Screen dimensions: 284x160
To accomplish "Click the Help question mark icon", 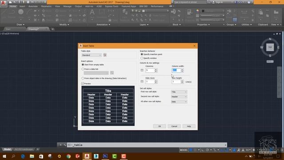I will tap(249, 2).
